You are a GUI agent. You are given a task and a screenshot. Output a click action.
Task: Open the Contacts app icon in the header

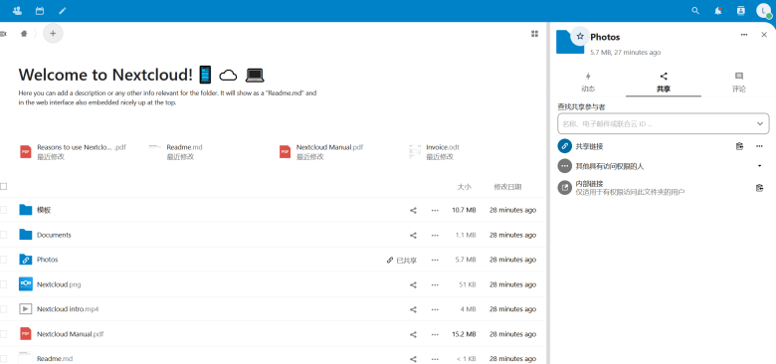click(17, 10)
